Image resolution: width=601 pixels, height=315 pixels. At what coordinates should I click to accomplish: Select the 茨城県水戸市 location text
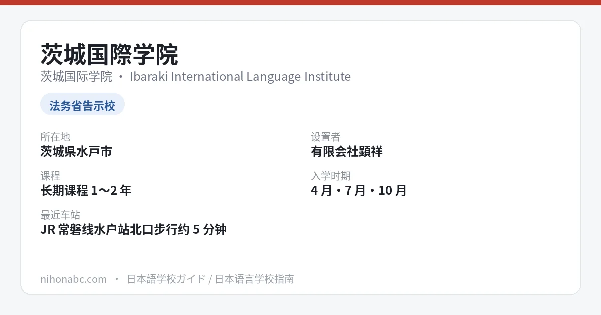coord(76,151)
